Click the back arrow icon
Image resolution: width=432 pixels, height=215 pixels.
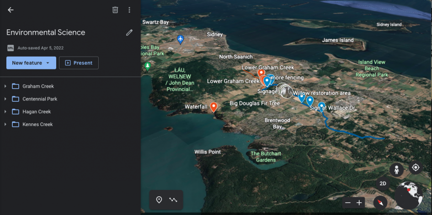11,10
